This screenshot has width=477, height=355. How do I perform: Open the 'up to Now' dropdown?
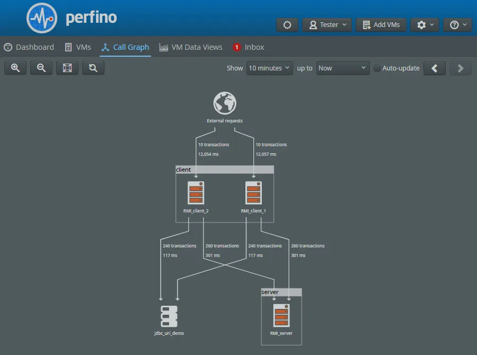point(342,68)
